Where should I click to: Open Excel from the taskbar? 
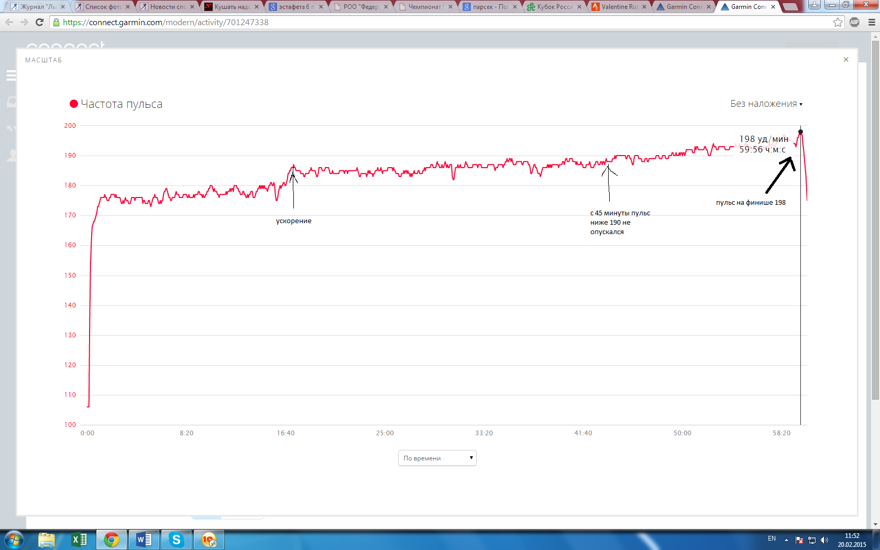pos(79,540)
